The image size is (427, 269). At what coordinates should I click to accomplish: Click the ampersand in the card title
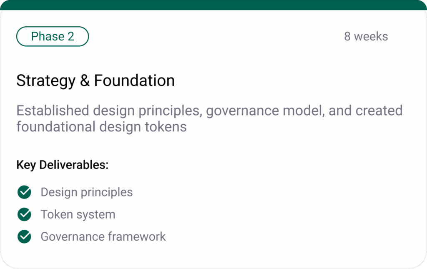(x=85, y=80)
